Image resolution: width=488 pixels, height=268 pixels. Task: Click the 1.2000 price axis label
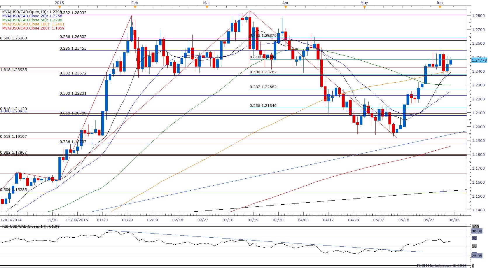pos(479,127)
